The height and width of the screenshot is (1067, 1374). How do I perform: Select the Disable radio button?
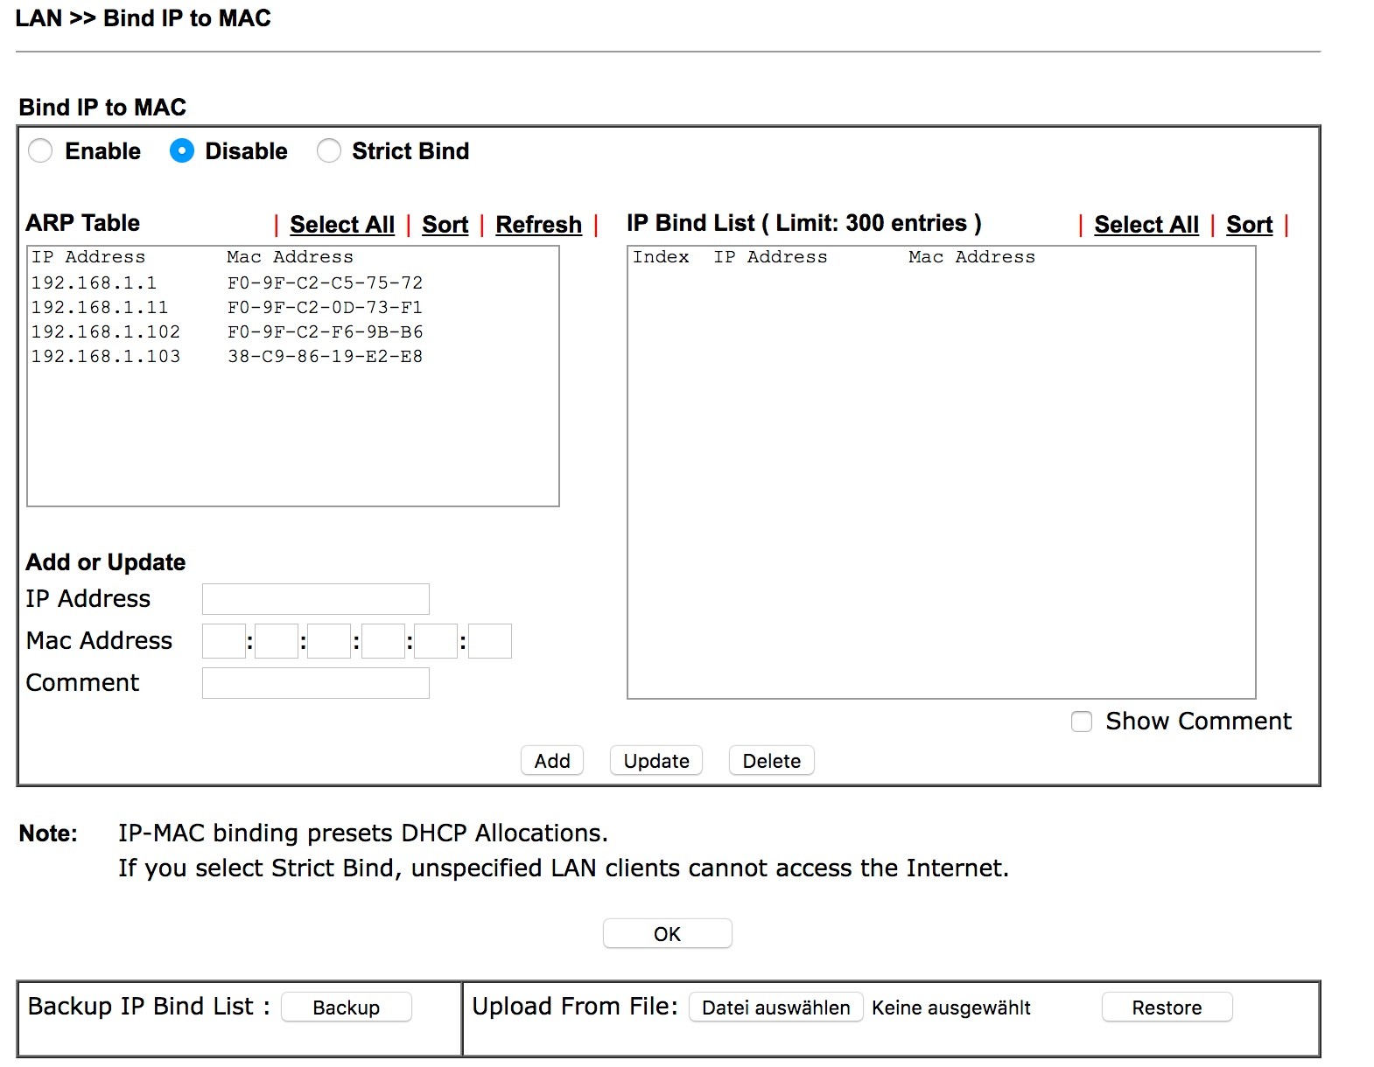pyautogui.click(x=181, y=151)
